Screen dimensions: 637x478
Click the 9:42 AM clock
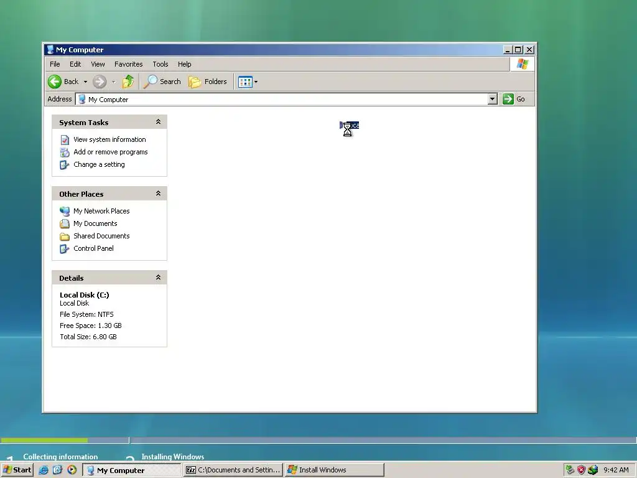(616, 470)
